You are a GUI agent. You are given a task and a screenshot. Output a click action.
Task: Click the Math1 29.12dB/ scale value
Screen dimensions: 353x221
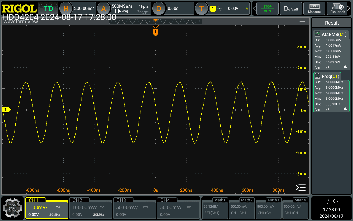[x=210, y=207]
